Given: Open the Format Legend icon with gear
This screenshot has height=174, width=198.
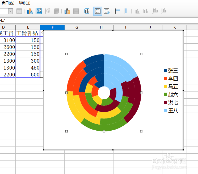Looking at the screenshot, I should 107,11.
